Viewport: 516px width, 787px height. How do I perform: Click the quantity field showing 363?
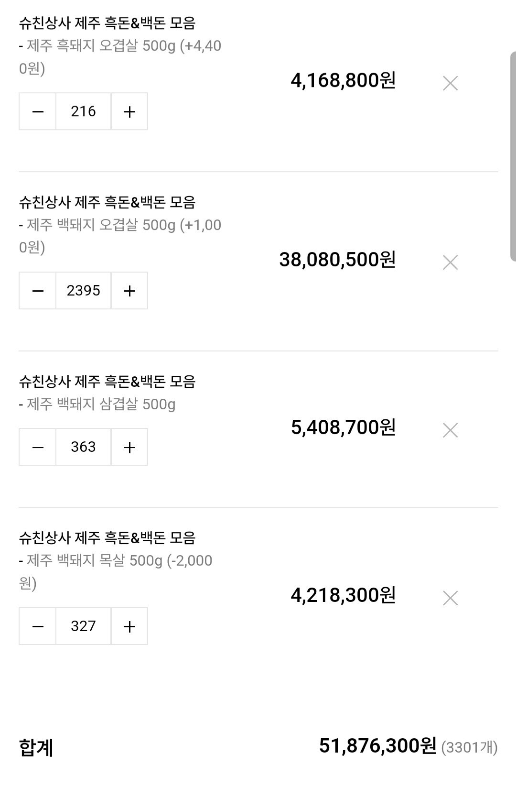(x=84, y=447)
